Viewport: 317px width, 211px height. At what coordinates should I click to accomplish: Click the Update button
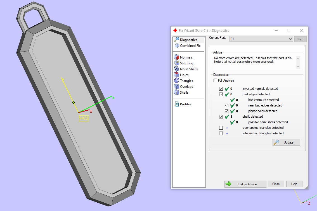[286, 142]
